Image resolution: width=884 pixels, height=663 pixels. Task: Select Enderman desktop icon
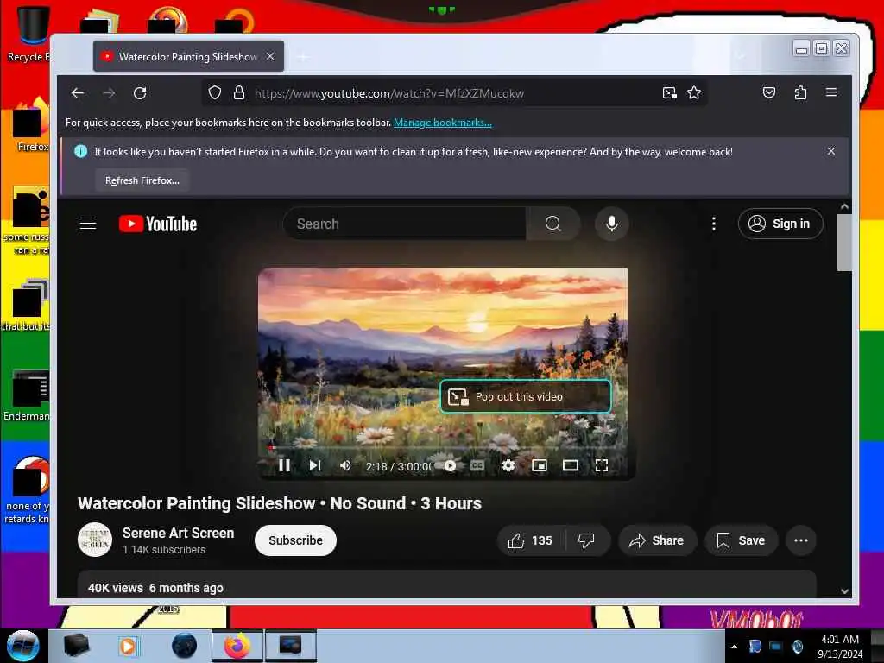(x=27, y=395)
